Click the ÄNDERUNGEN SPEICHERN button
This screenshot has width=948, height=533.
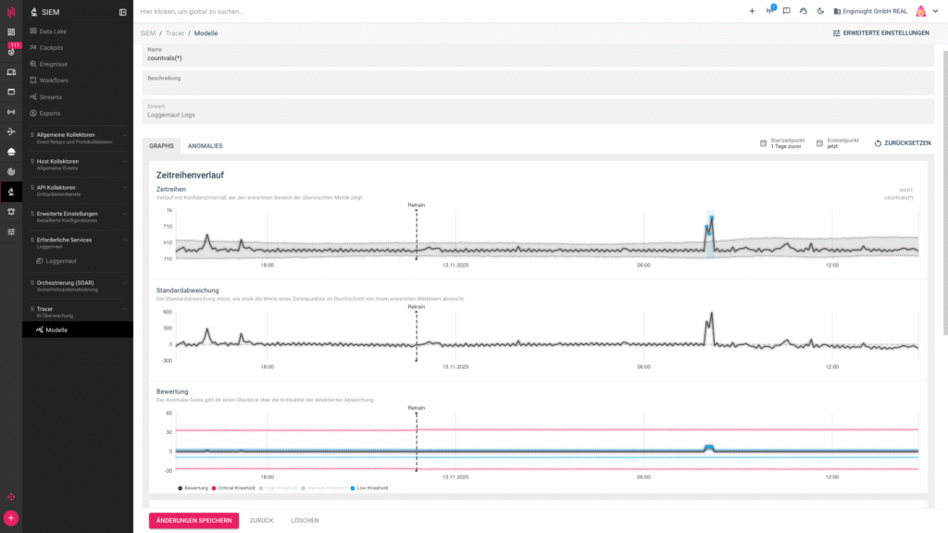point(193,520)
